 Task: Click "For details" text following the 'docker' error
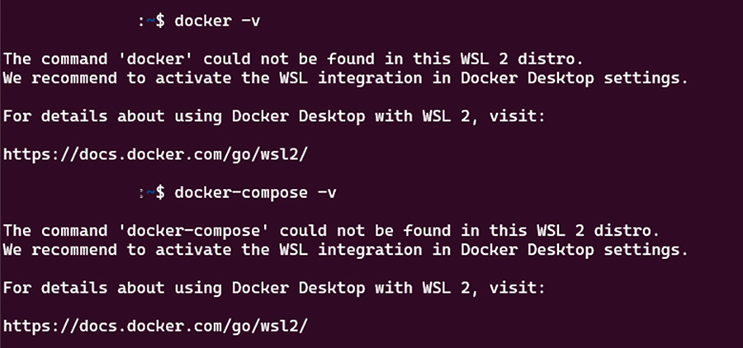tap(54, 116)
